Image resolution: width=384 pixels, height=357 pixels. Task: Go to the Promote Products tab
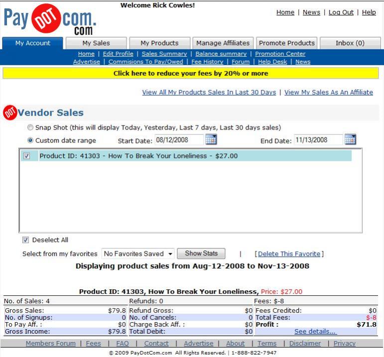[x=286, y=43]
